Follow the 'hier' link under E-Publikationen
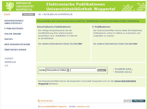This screenshot has width=148, height=109. point(135,44)
